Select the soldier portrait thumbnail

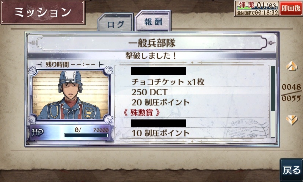70,95
